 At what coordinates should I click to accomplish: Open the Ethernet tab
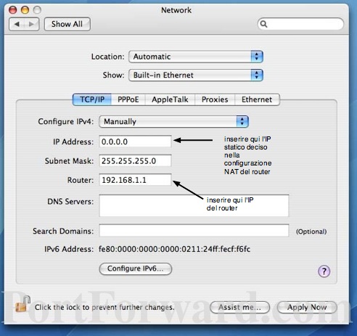[257, 99]
